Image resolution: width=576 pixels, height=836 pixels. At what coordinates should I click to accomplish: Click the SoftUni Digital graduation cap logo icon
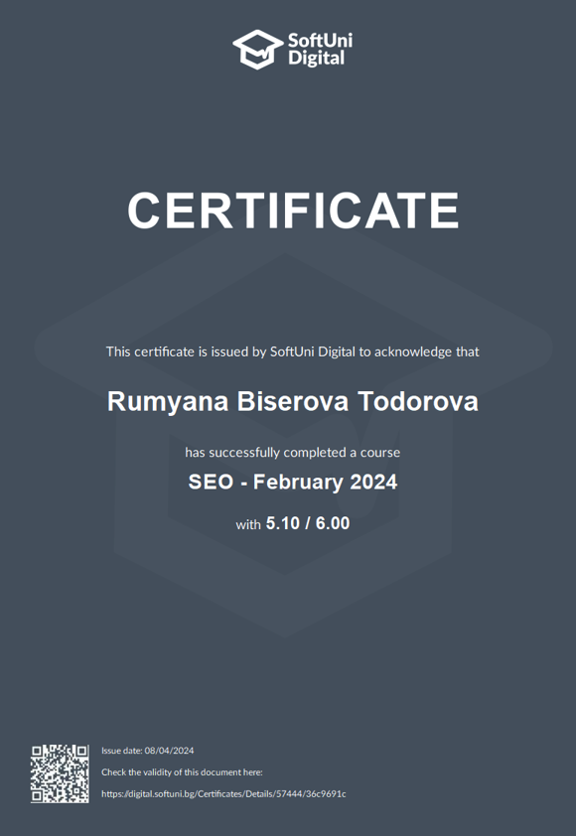tap(258, 49)
